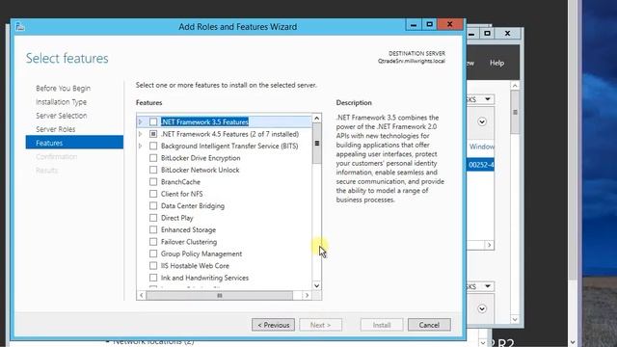Select BitLocker Network Unlock label text

tap(200, 170)
